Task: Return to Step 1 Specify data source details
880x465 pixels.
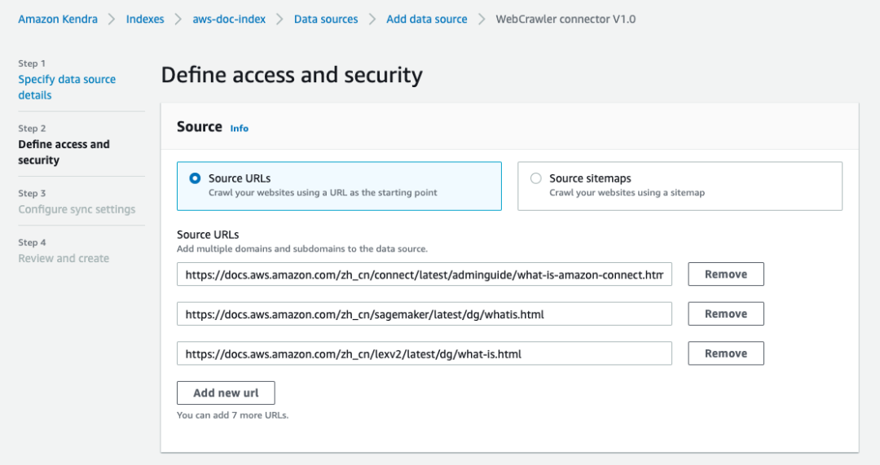Action: (x=67, y=87)
